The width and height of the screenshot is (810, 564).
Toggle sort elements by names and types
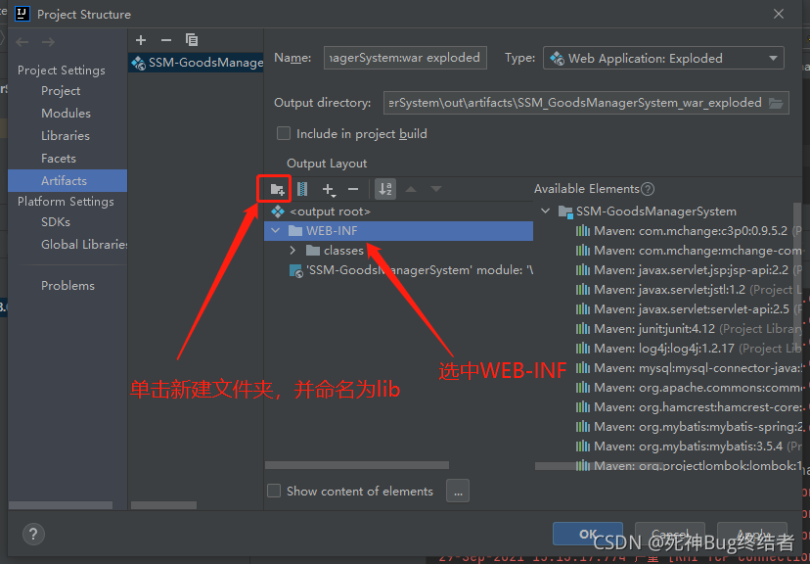385,189
